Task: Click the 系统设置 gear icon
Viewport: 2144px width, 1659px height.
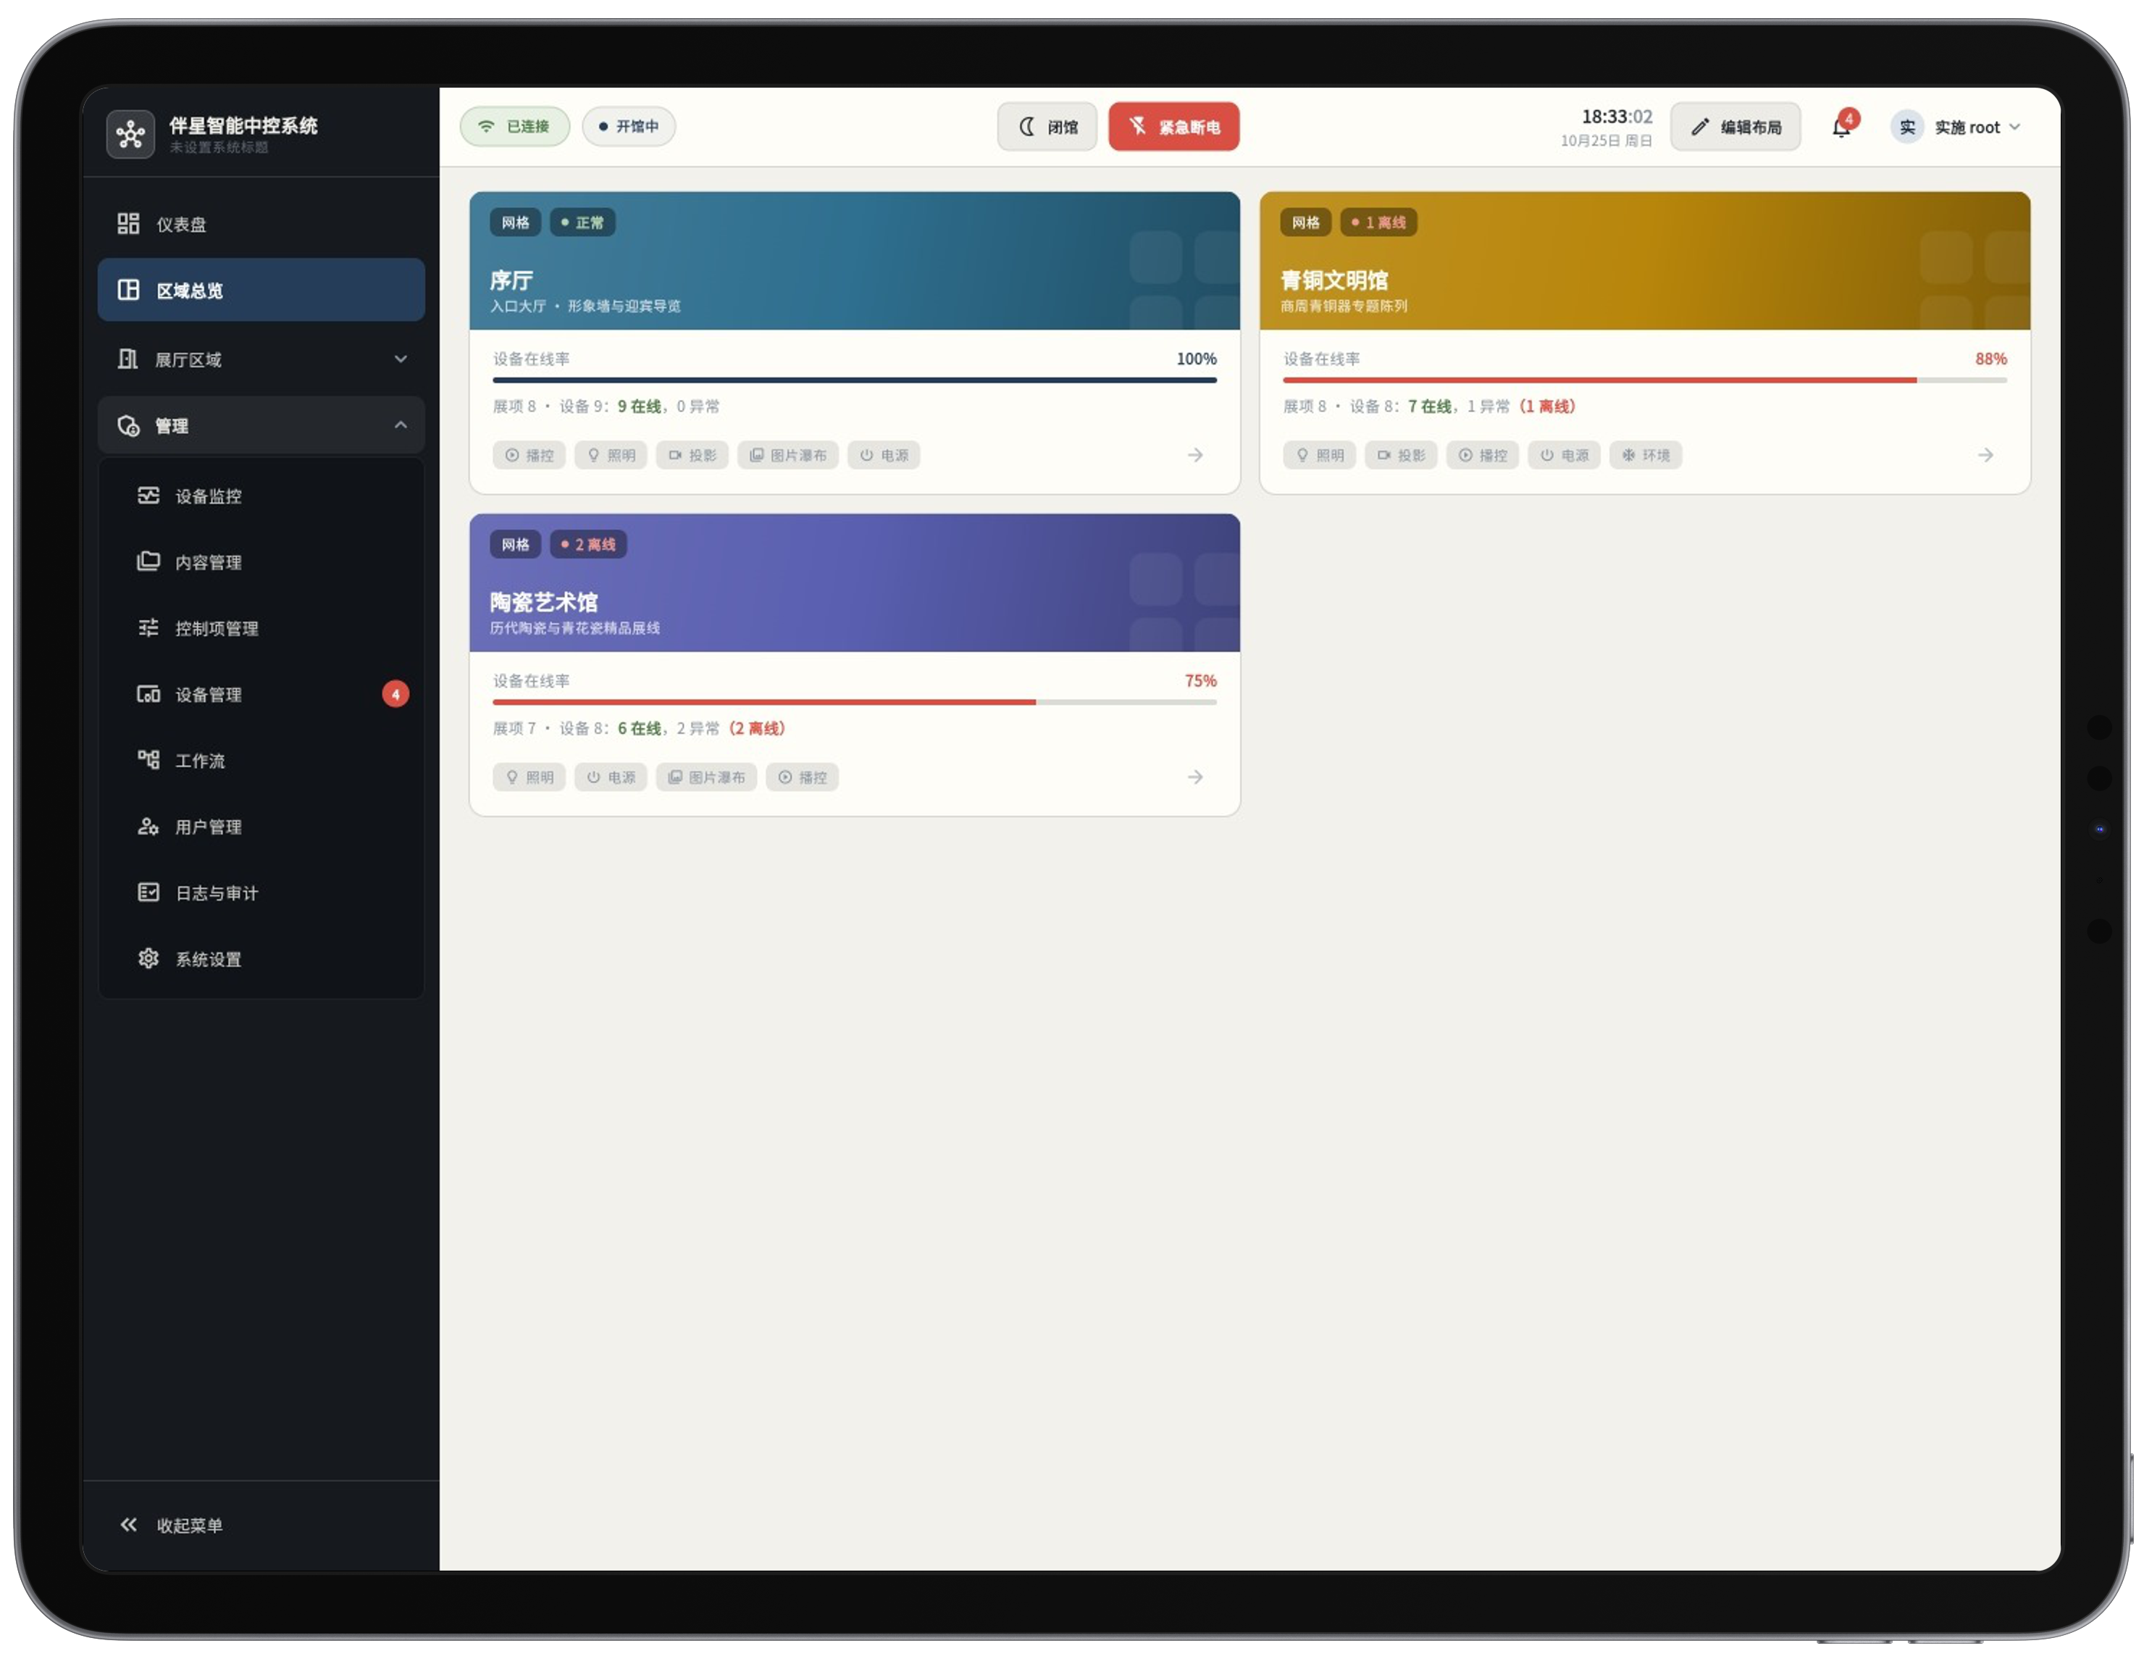Action: [148, 958]
